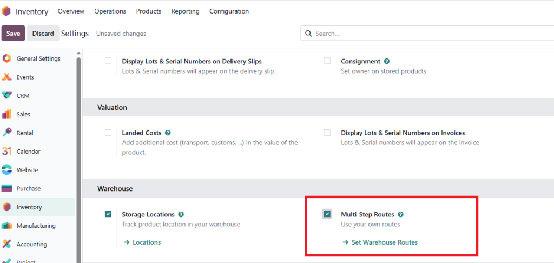The width and height of the screenshot is (554, 263).
Task: Disable the Multi-Step Routes checkbox
Action: [327, 214]
